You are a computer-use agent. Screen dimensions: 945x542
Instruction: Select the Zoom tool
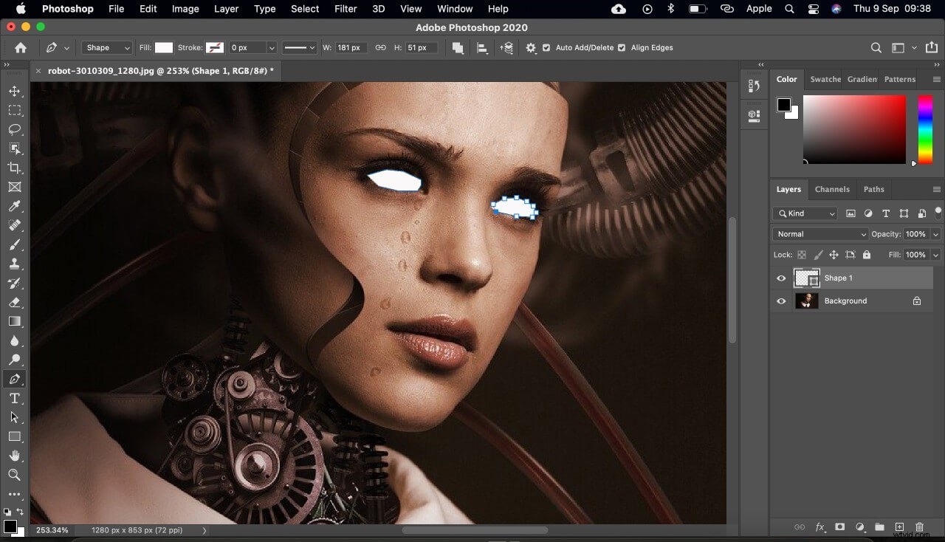(15, 475)
